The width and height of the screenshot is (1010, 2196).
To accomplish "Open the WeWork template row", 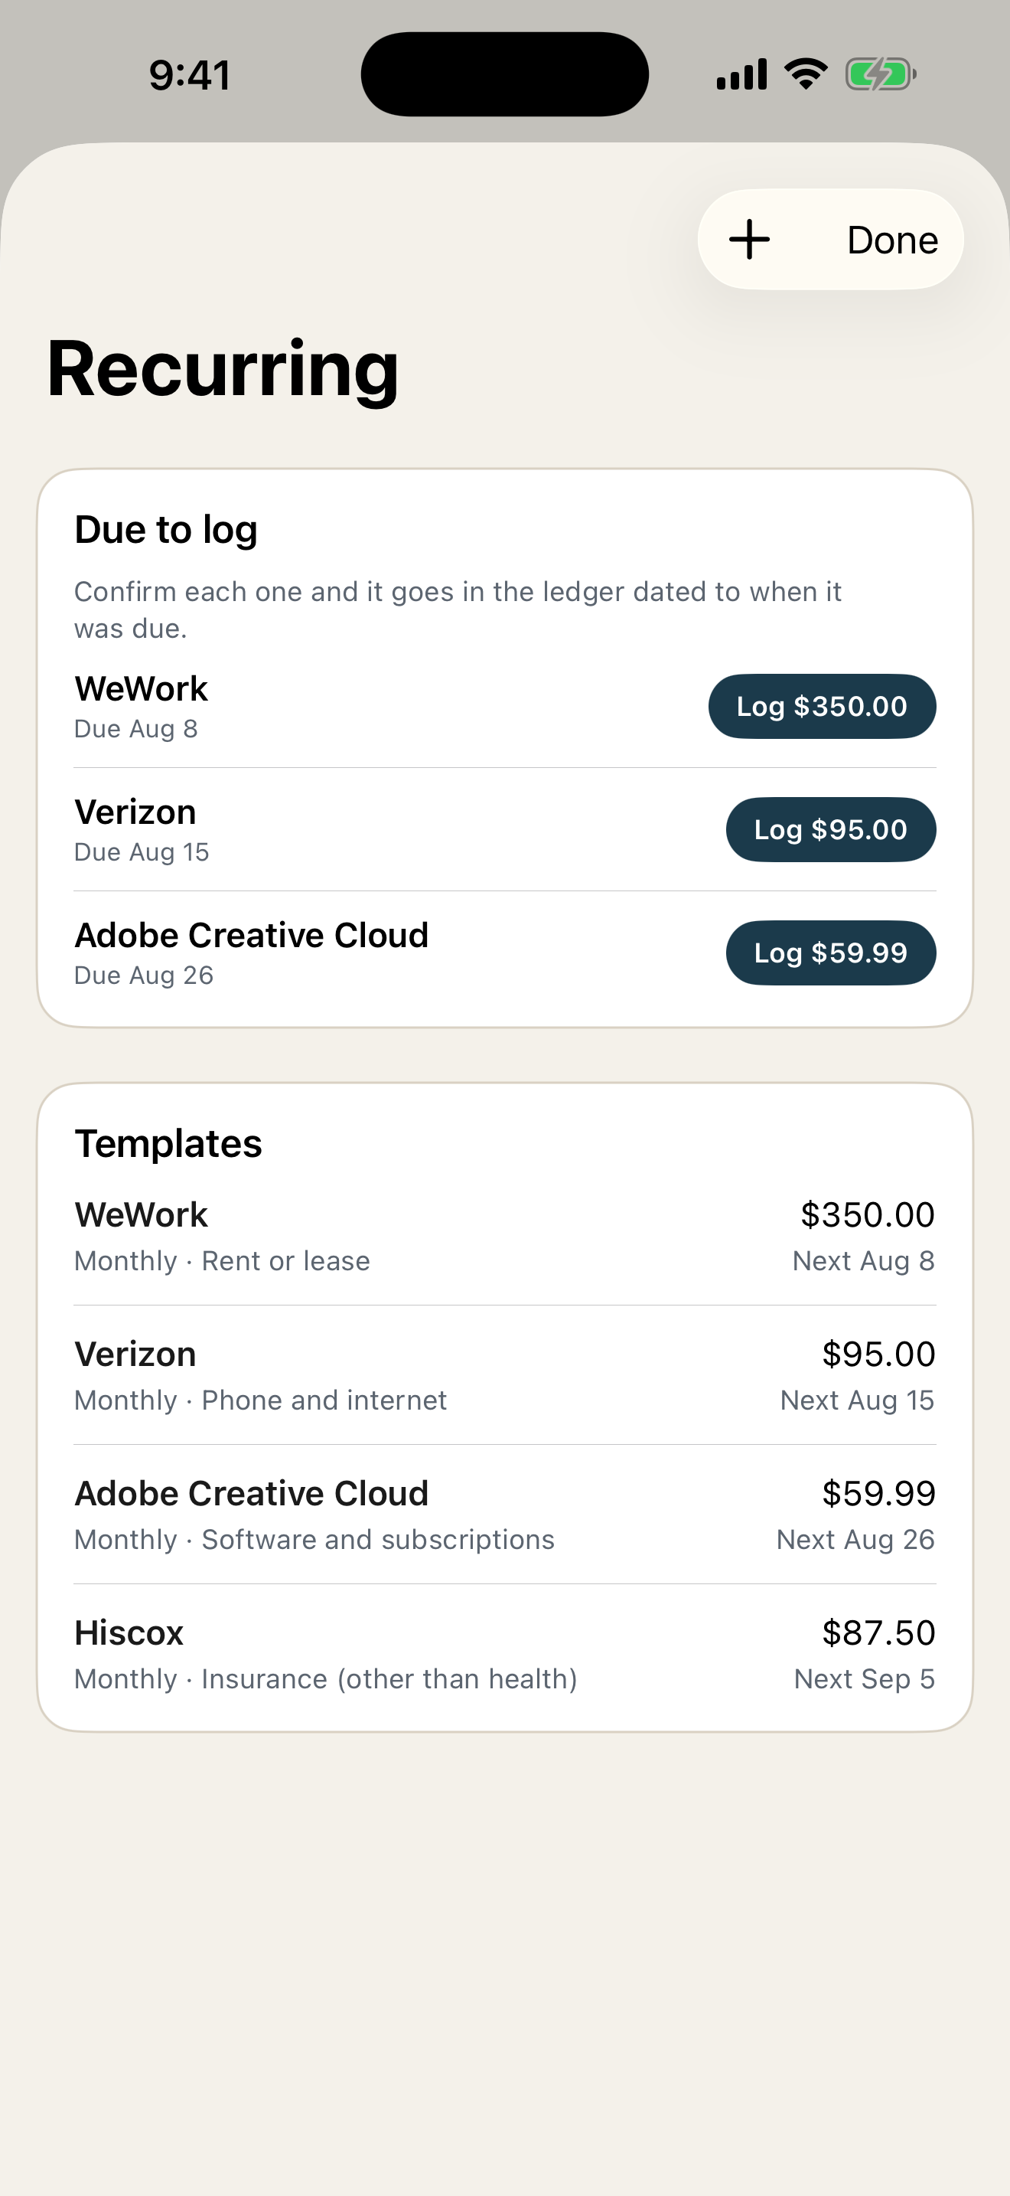I will pyautogui.click(x=505, y=1235).
